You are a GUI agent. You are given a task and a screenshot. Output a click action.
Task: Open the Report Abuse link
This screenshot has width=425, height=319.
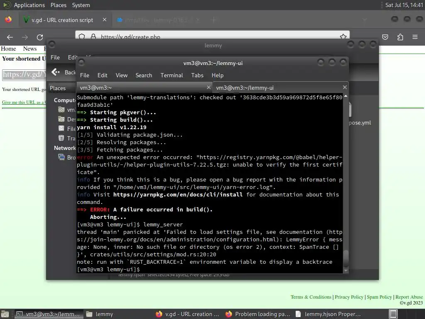[x=409, y=297]
